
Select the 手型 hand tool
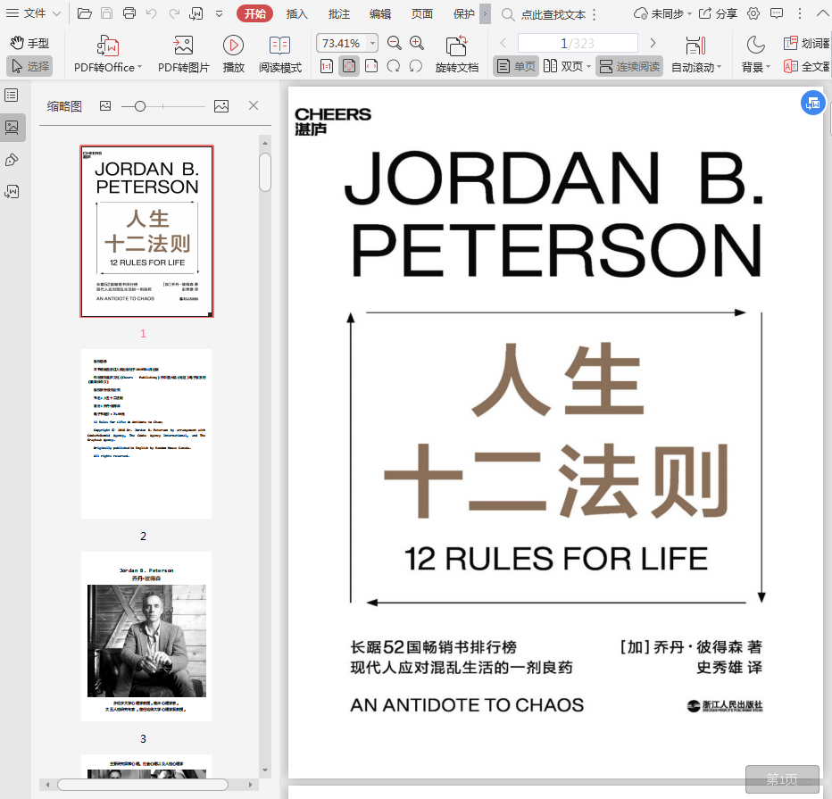pos(29,43)
